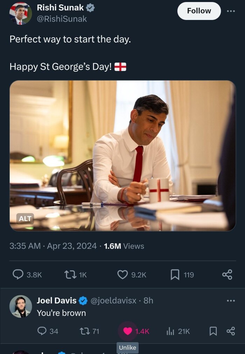Repost Joel Davis's reply

click(85, 331)
